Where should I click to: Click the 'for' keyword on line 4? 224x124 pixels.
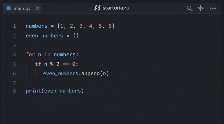point(30,55)
